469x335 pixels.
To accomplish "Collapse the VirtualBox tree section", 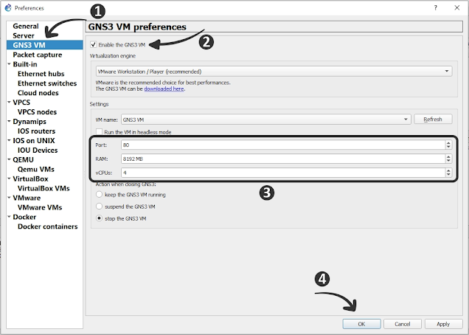I will pyautogui.click(x=9, y=179).
